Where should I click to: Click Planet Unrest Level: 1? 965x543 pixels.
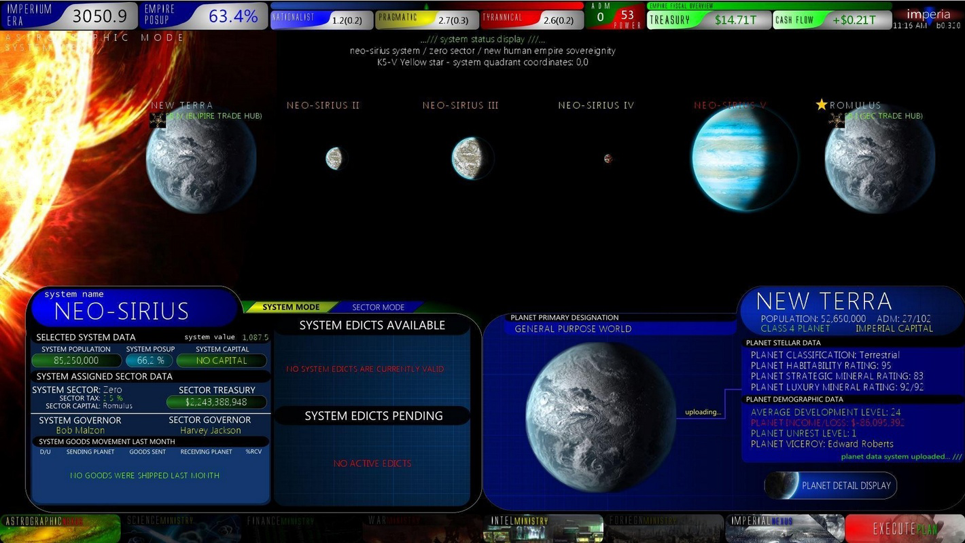click(x=803, y=433)
